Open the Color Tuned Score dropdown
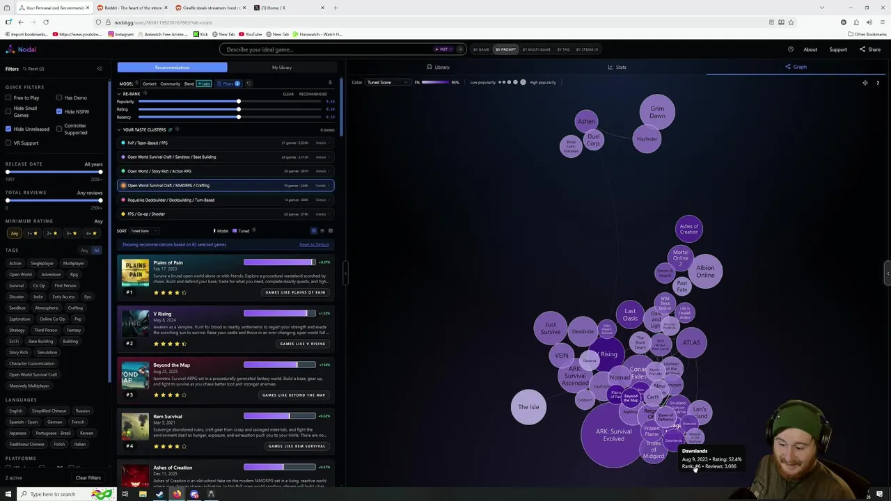Viewport: 891px width, 501px height. 387,83
